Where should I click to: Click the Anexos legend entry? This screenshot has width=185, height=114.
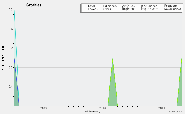pyautogui.click(x=90, y=9)
